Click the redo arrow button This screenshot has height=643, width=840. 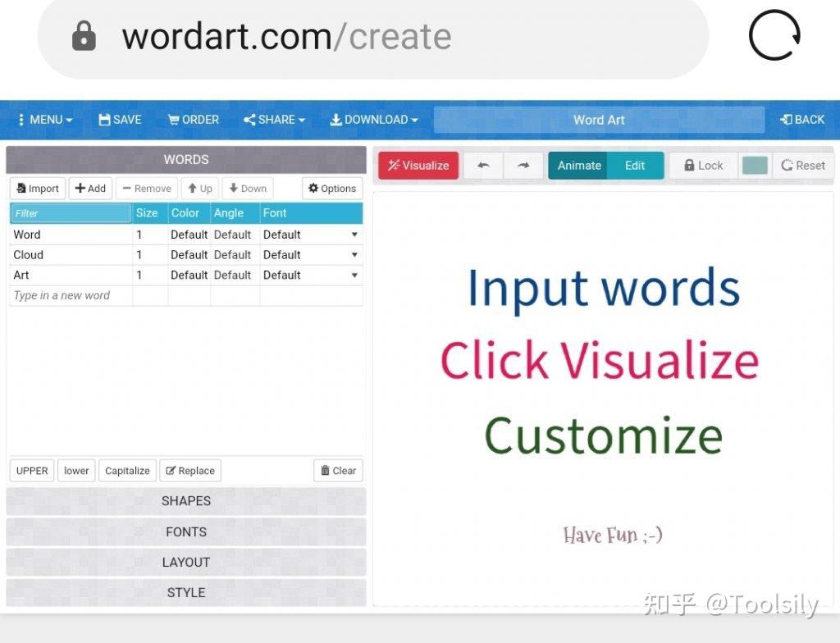(523, 165)
